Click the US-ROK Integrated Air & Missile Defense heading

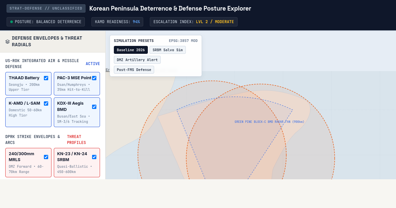point(42,64)
